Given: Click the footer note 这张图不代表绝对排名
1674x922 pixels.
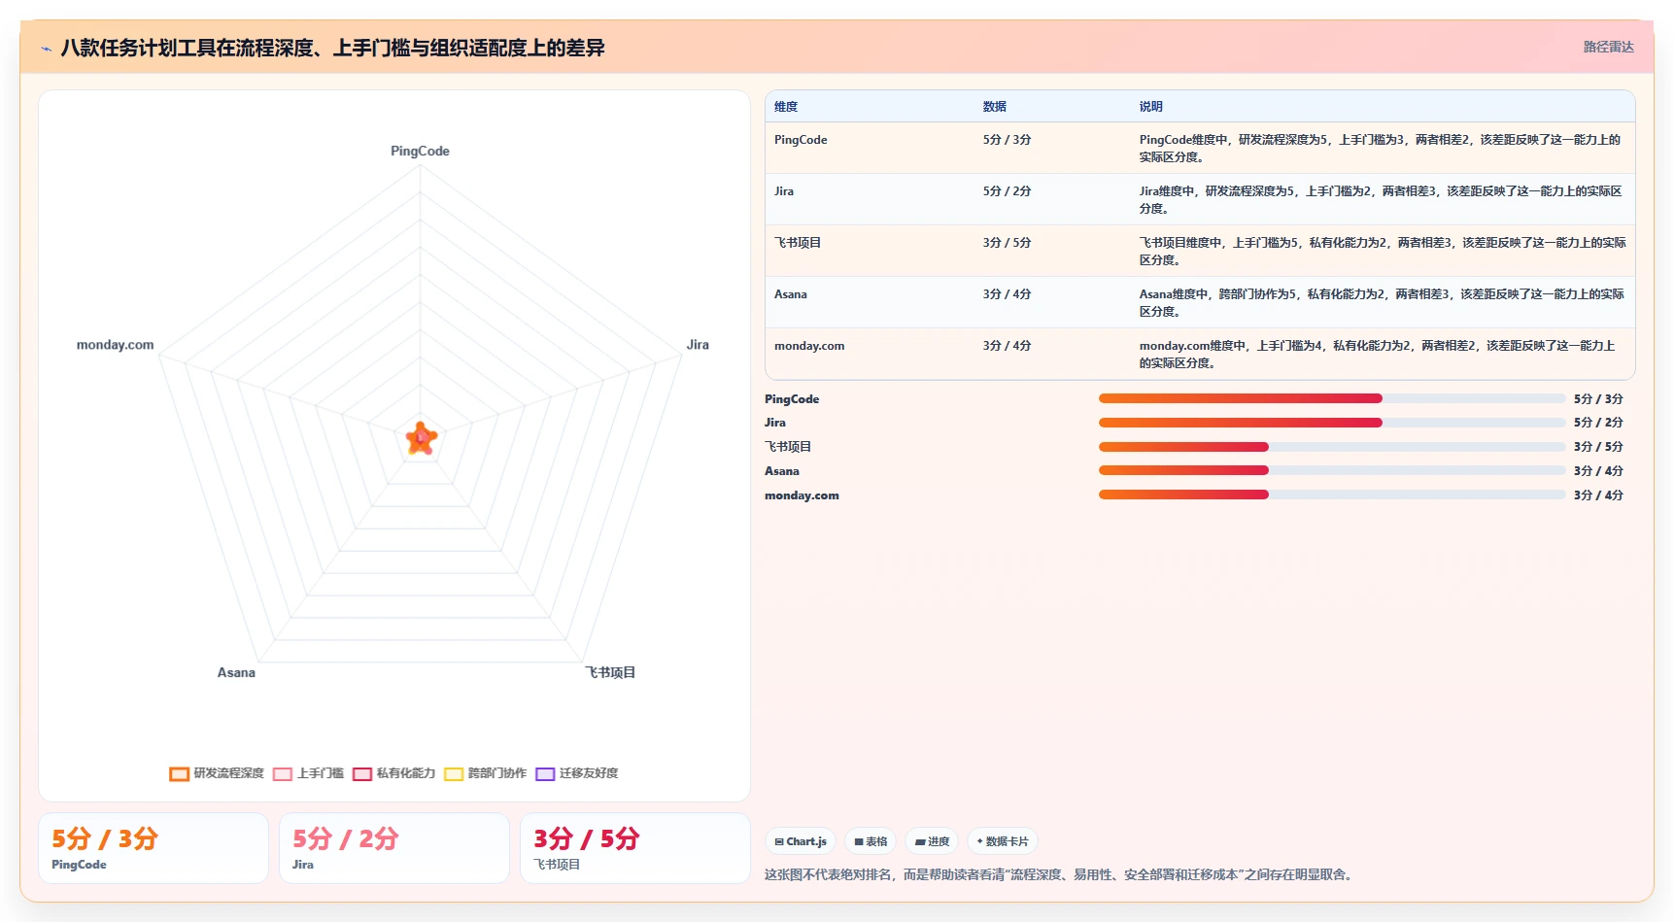Looking at the screenshot, I should tap(1060, 874).
